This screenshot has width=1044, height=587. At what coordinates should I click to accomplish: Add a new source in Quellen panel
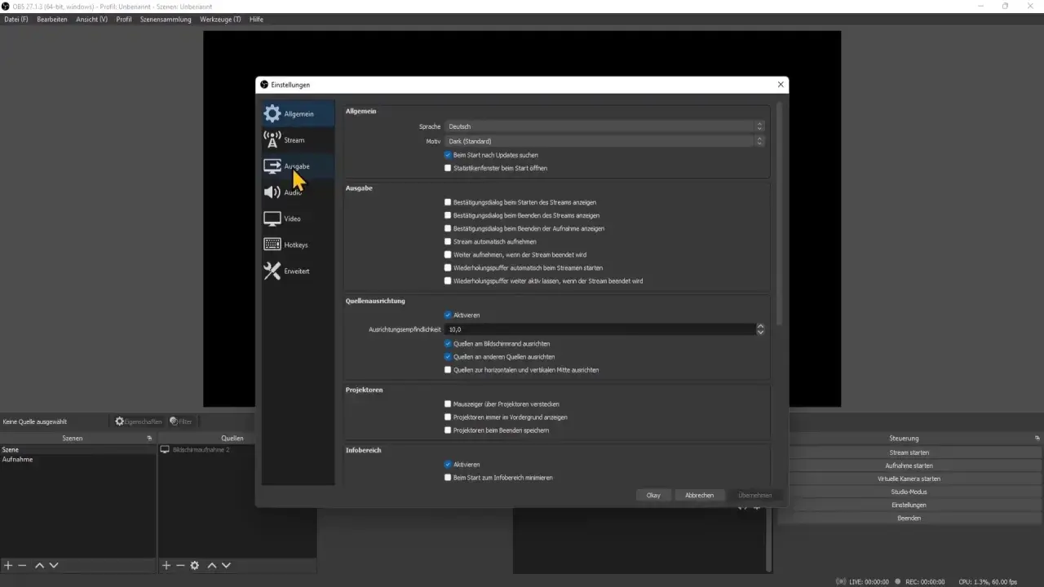(166, 565)
